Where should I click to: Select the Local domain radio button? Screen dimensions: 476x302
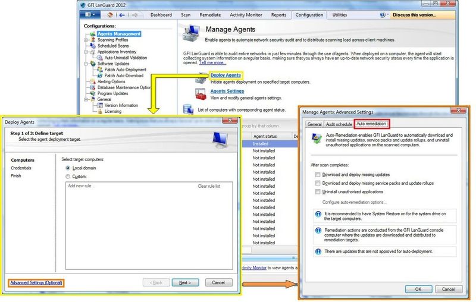(x=68, y=168)
